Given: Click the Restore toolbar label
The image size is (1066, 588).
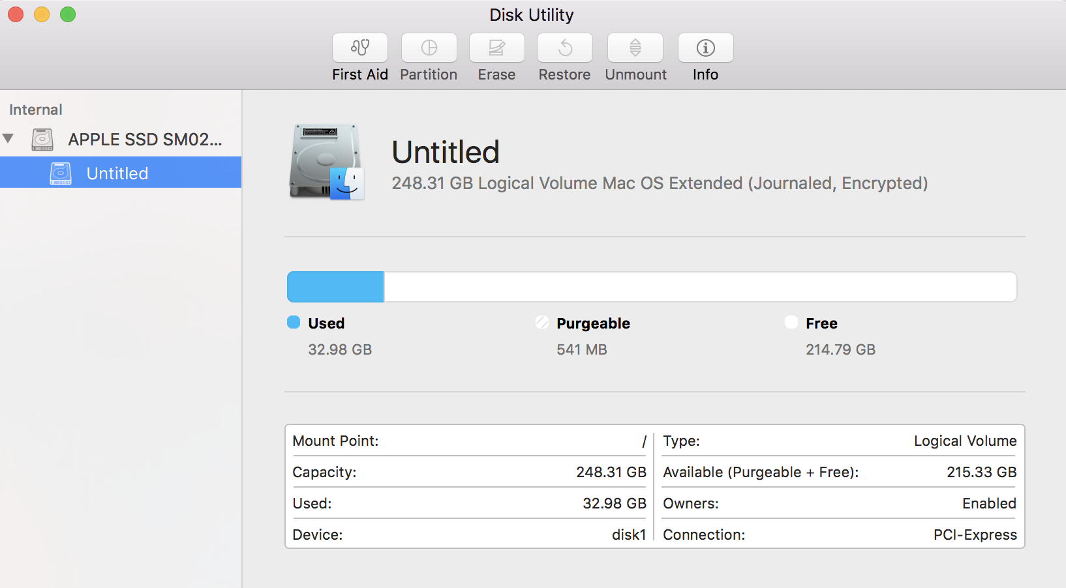Looking at the screenshot, I should [x=564, y=74].
